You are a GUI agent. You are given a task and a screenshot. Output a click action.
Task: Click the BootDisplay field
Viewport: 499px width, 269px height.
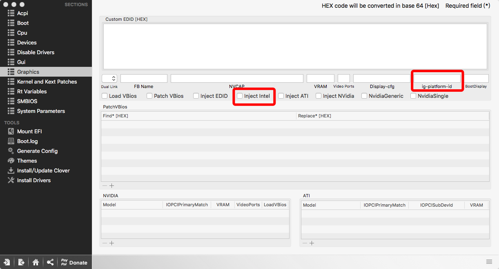[477, 78]
